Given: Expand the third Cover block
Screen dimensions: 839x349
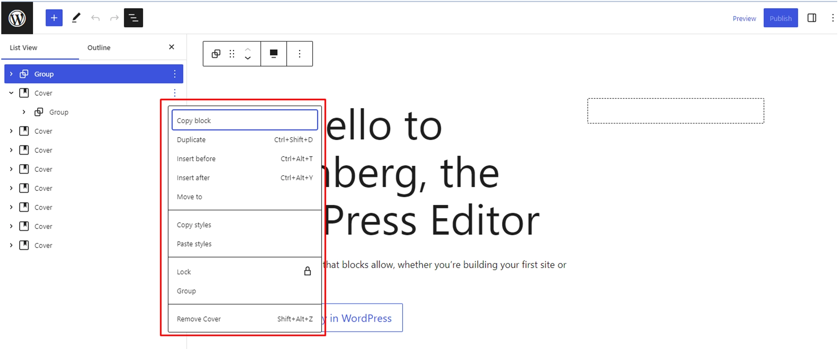Looking at the screenshot, I should coord(11,150).
